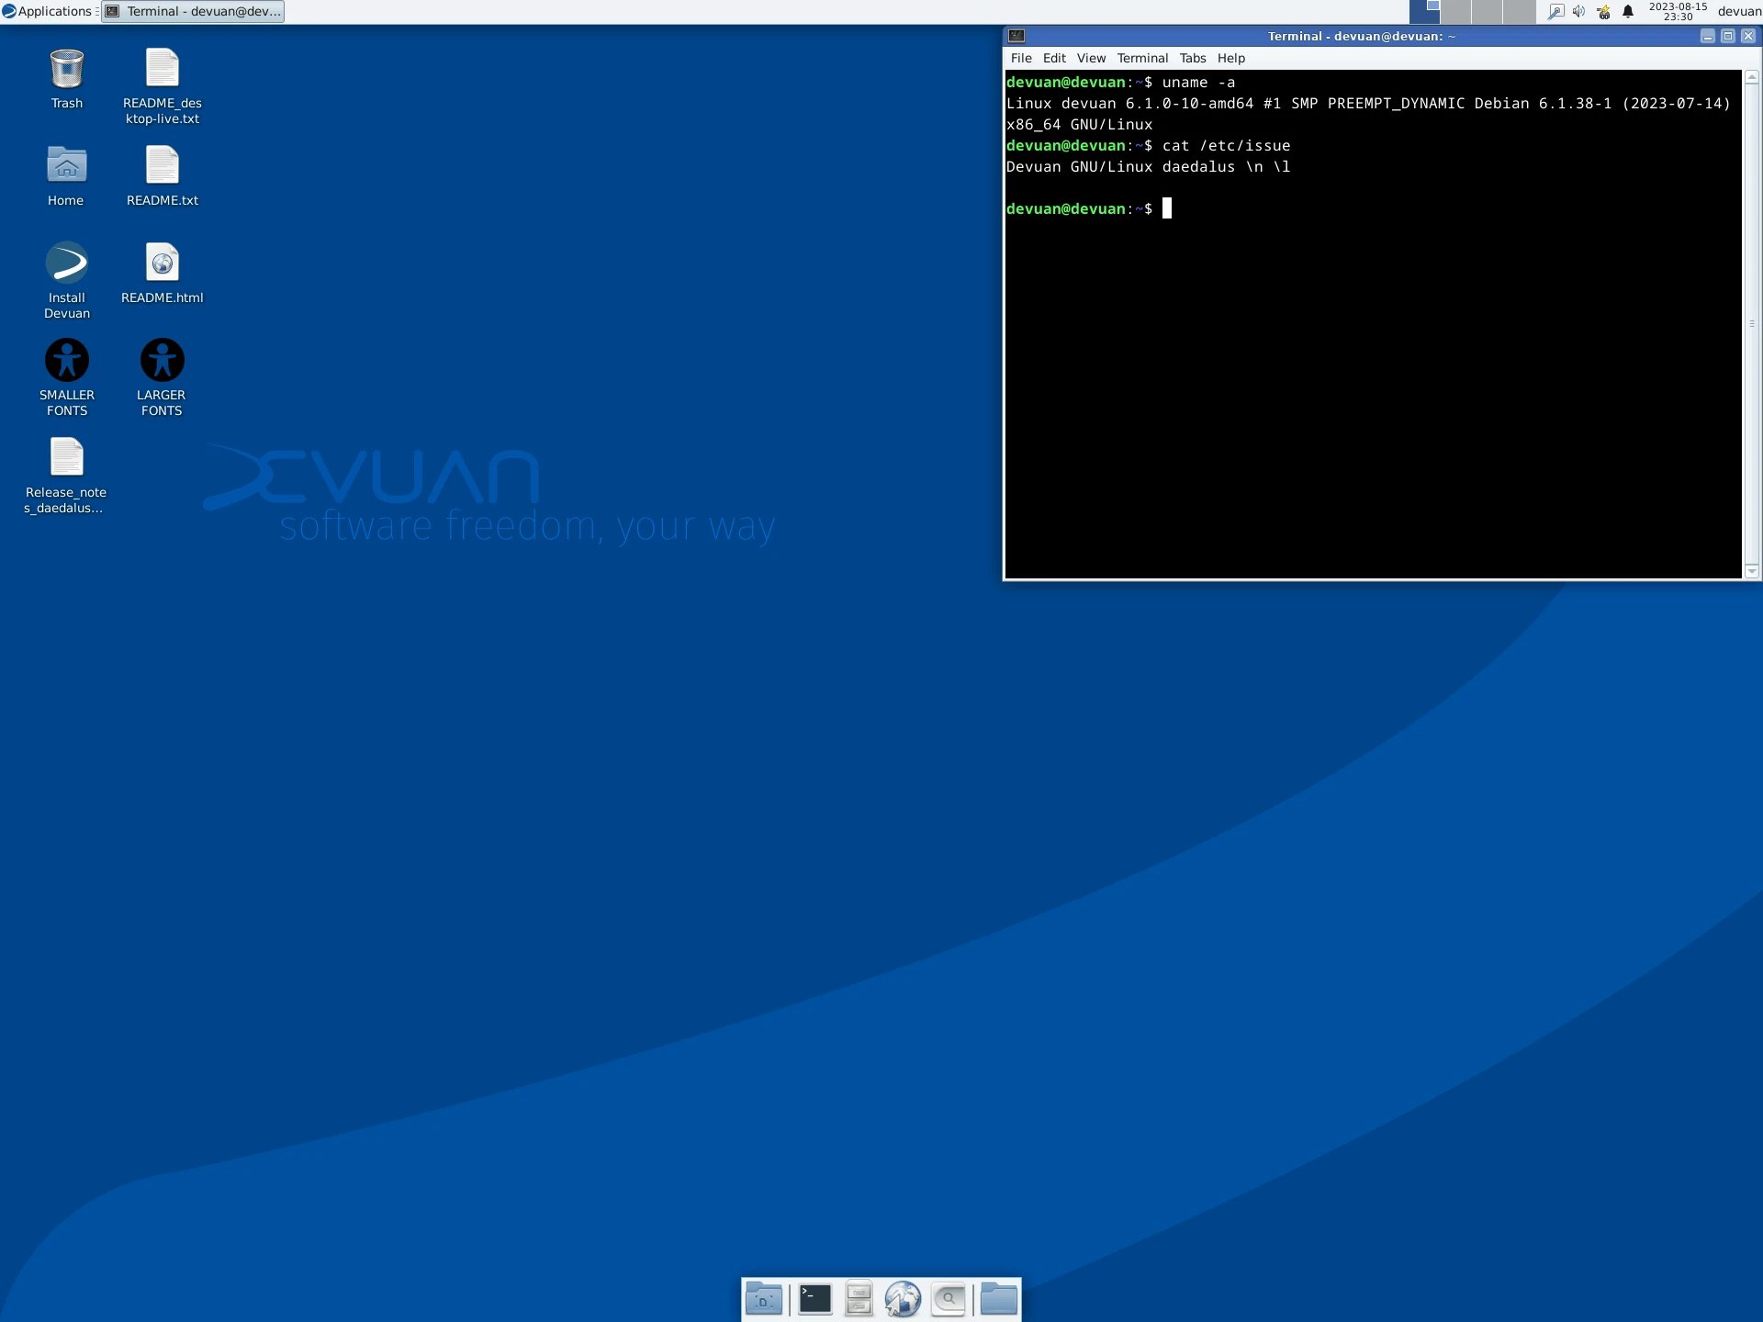This screenshot has height=1322, width=1763.
Task: Open the Tabs menu in Terminal
Action: tap(1192, 58)
